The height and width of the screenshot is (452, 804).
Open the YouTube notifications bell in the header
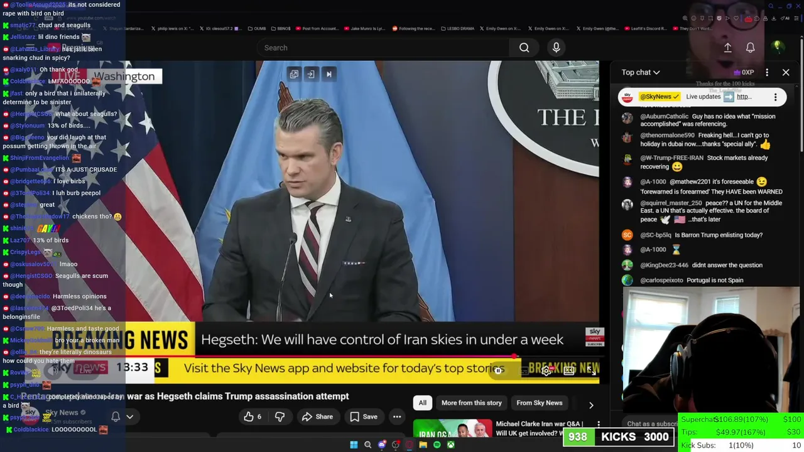tap(750, 48)
